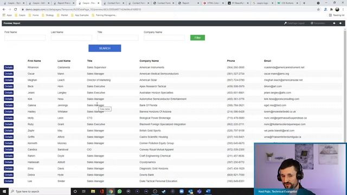Screen dimensions: 347x195
Task: Reload the page with the refresh icon
Action: coord(16,10)
